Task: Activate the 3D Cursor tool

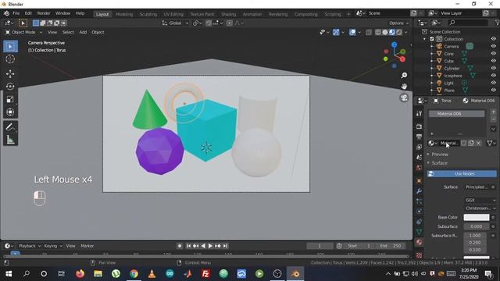Action: tap(10, 59)
